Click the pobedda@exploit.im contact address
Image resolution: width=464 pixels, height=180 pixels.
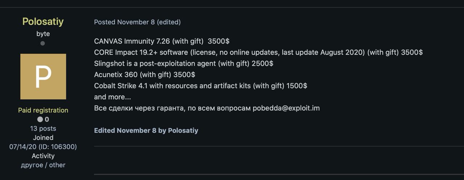[286, 108]
